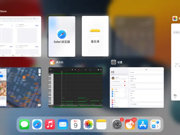Open the Music app in the dock
180x135 pixels.
pos(50,124)
